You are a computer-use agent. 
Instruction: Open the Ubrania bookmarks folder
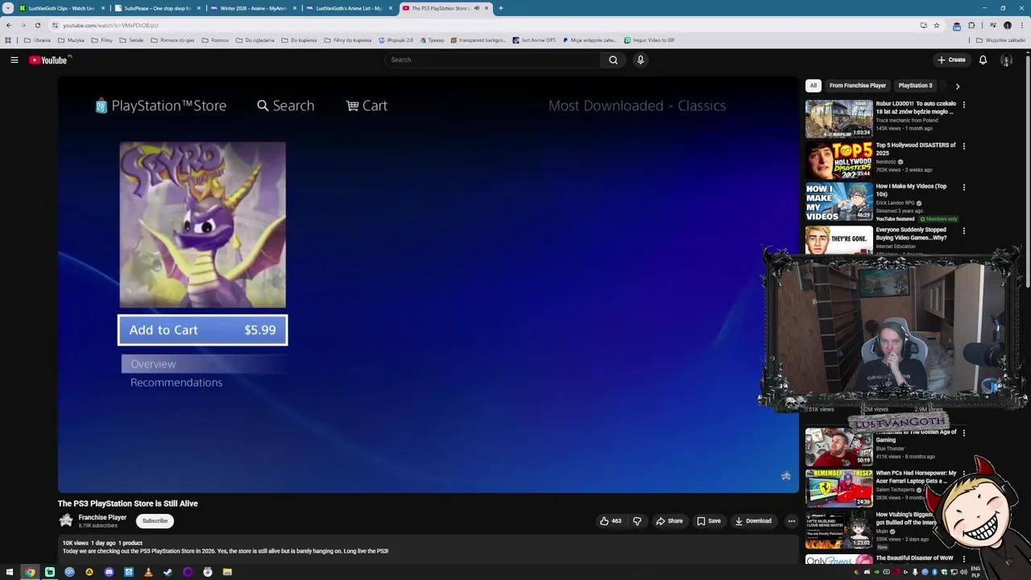[x=38, y=39]
